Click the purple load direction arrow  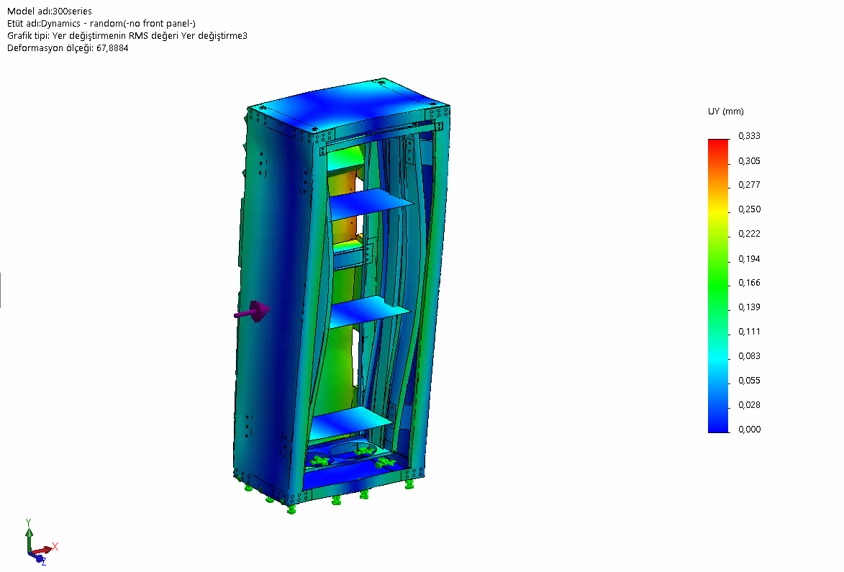252,312
